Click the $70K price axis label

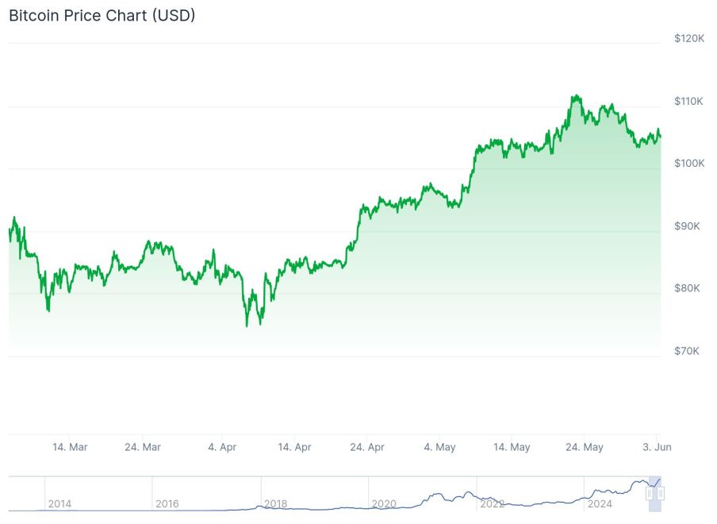coord(687,351)
